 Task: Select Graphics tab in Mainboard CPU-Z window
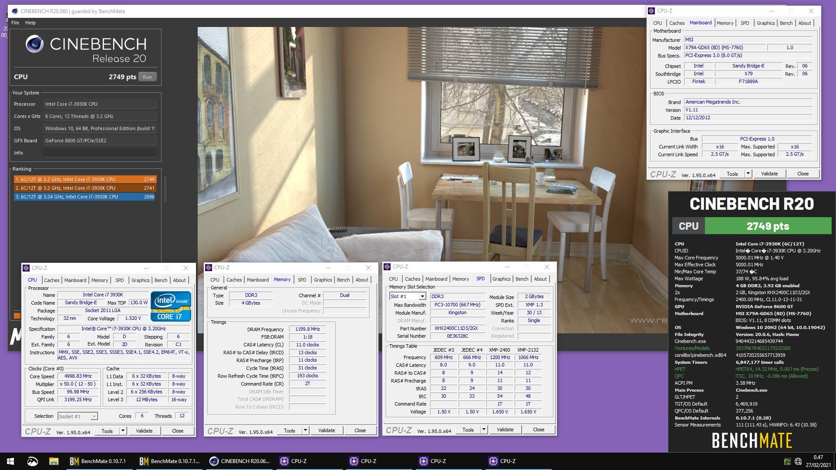pyautogui.click(x=765, y=23)
